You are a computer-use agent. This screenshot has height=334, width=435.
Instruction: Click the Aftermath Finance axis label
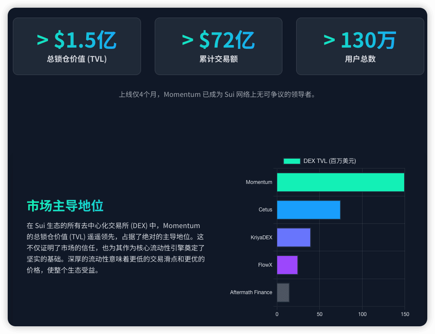pos(251,292)
